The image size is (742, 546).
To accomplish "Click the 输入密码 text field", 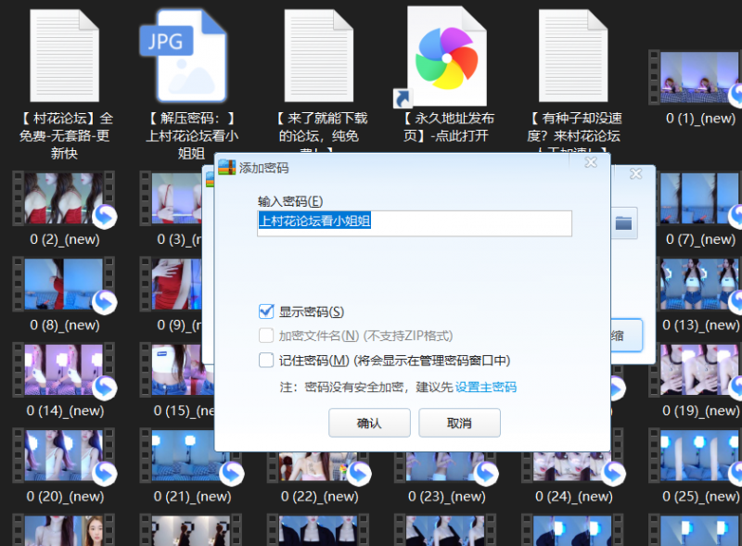I will (x=414, y=222).
